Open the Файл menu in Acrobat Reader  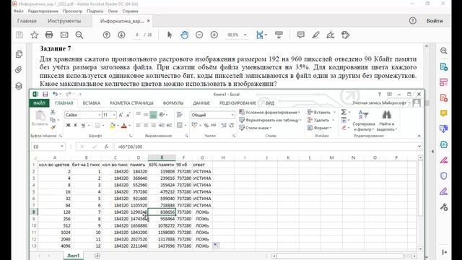coord(18,11)
